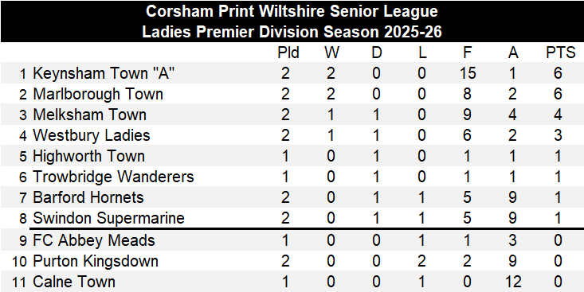584x292 pixels.
Task: Select the Melksham Town row name
Action: pyautogui.click(x=89, y=115)
